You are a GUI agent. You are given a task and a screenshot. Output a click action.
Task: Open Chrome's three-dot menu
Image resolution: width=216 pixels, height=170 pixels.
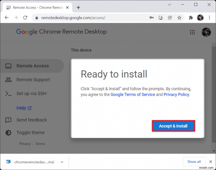click(x=210, y=17)
